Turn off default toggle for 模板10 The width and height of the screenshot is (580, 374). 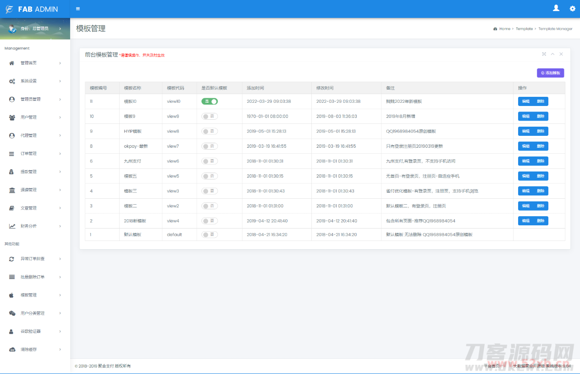[210, 101]
